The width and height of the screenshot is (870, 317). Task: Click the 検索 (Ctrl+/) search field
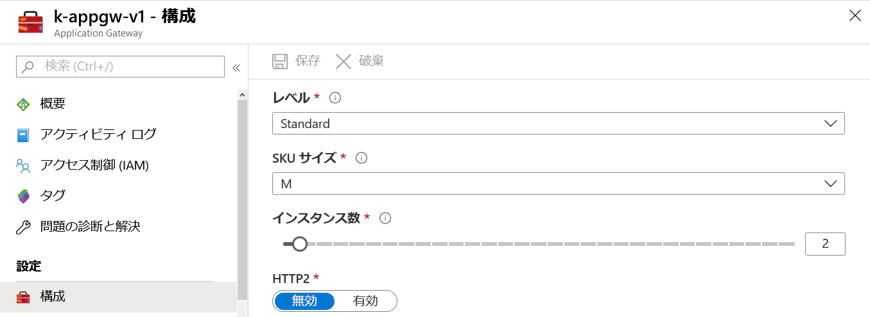[120, 66]
